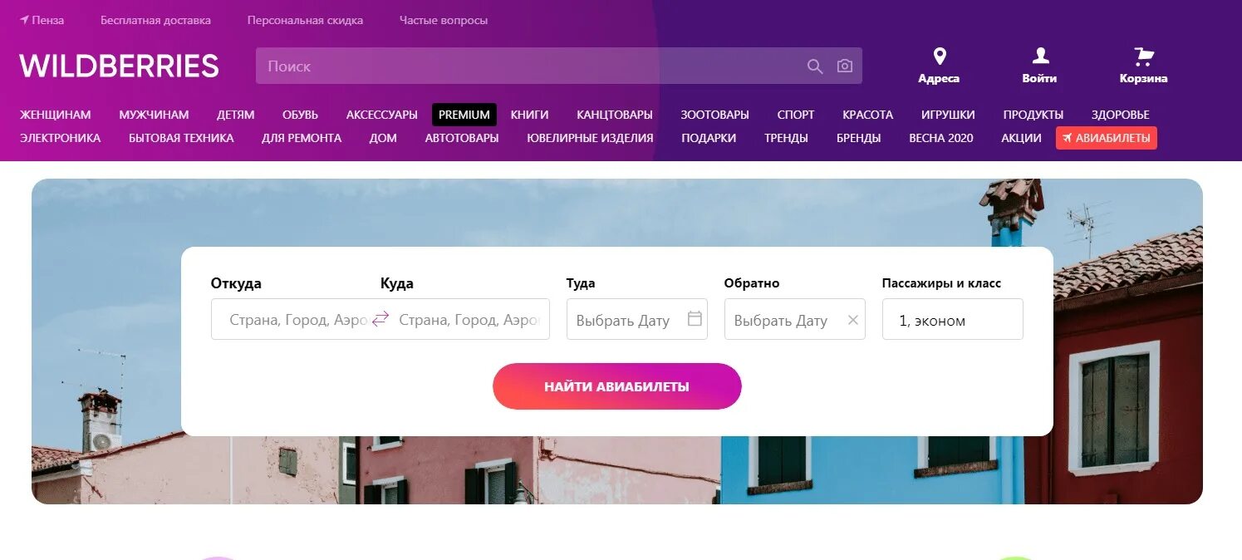This screenshot has height=560, width=1242.
Task: Open the ВЕСНА 2020 category
Action: [x=940, y=138]
